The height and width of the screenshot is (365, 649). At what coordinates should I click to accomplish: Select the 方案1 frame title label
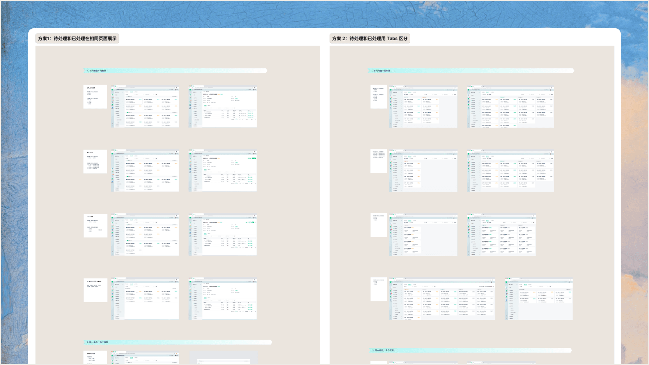(77, 39)
